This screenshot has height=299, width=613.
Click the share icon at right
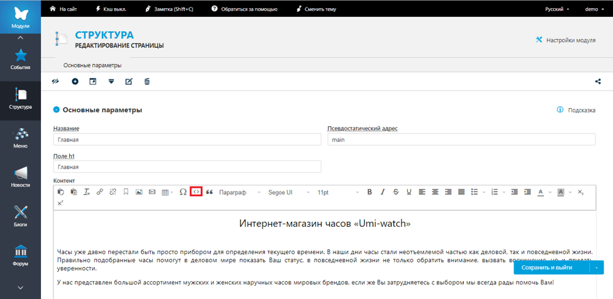pos(598,82)
